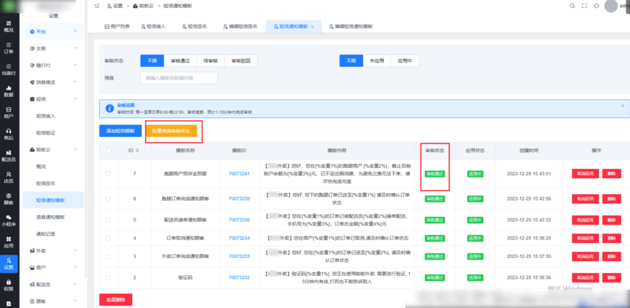Click the info icon in 审核说明 banner
This screenshot has width=630, height=308.
109,108
